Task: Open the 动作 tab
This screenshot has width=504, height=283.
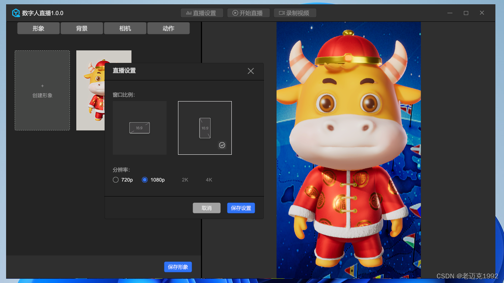Action: (x=168, y=28)
